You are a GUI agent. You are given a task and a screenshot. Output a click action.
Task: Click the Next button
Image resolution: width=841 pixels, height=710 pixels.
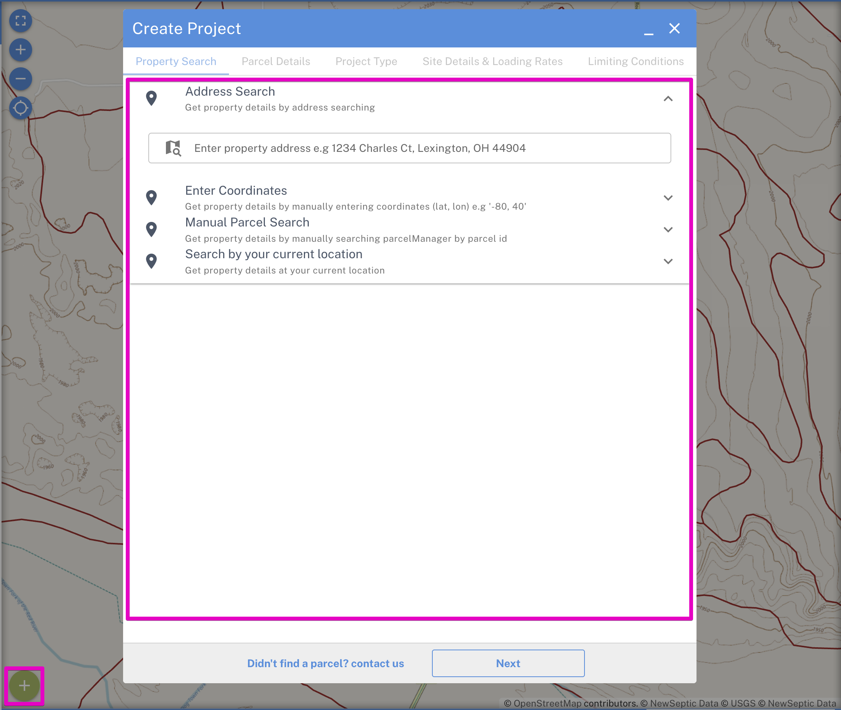pos(508,663)
